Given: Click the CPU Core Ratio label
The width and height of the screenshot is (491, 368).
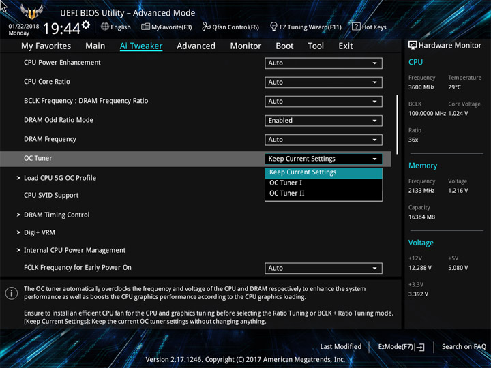Looking at the screenshot, I should 47,82.
